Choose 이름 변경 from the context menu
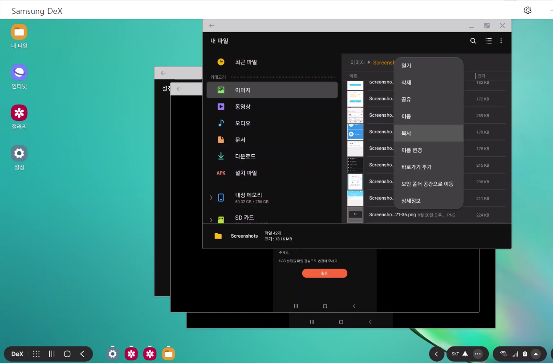The width and height of the screenshot is (553, 363). [428, 150]
